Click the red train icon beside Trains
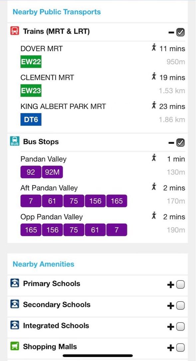Viewport: 196px width, 361px height. coord(15,31)
